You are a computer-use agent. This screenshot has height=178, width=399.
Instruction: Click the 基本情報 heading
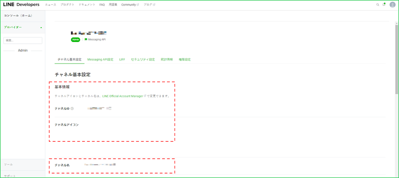tap(62, 87)
